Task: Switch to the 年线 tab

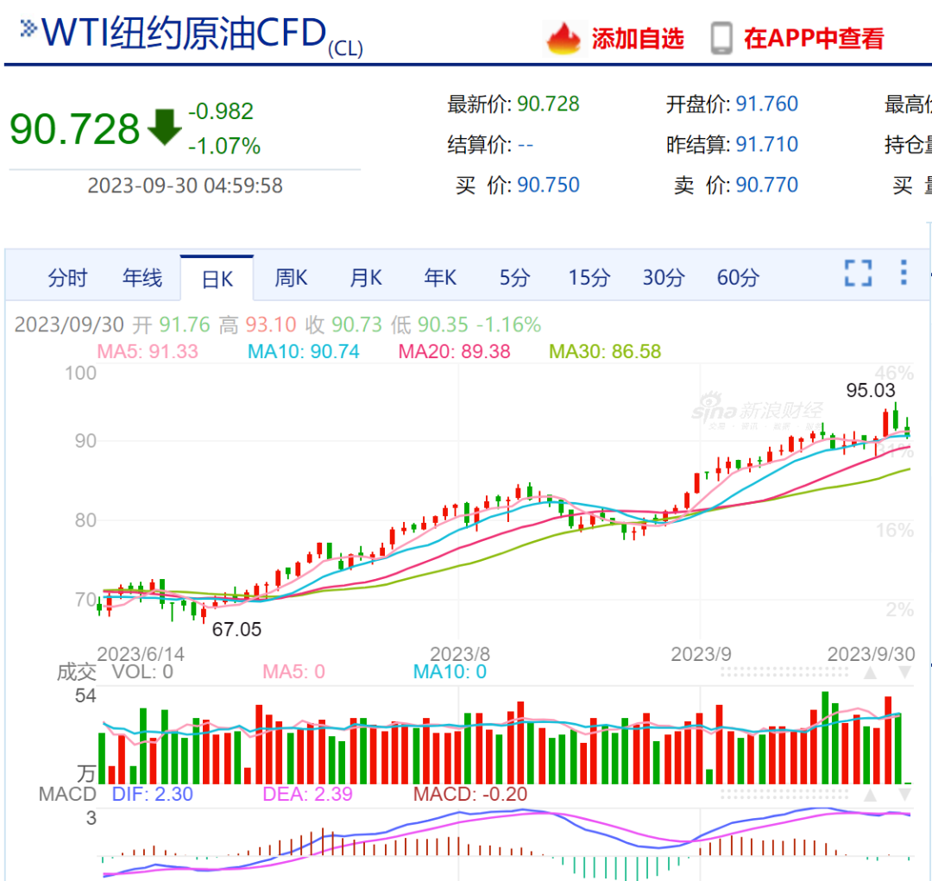Action: coord(142,278)
